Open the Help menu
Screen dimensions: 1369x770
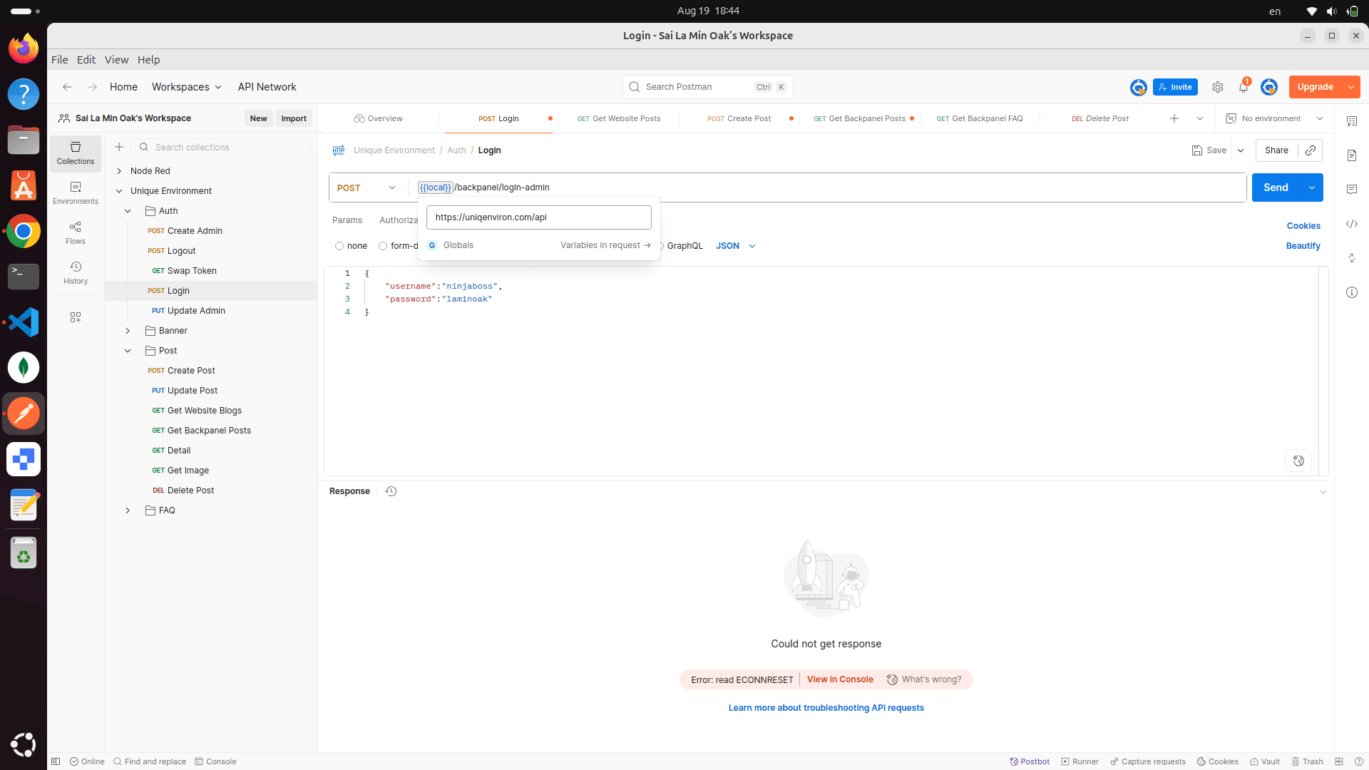[148, 60]
